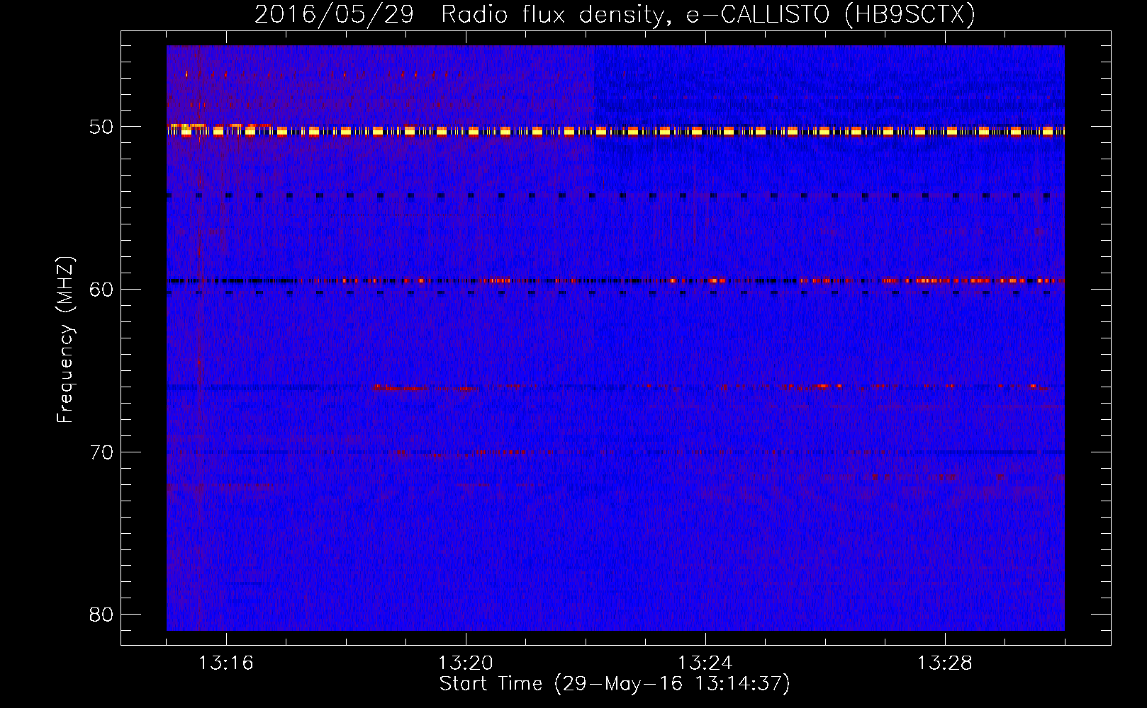Screen dimensions: 1147x708
Task: Click the 50 frequency tick label
Action: tap(101, 127)
